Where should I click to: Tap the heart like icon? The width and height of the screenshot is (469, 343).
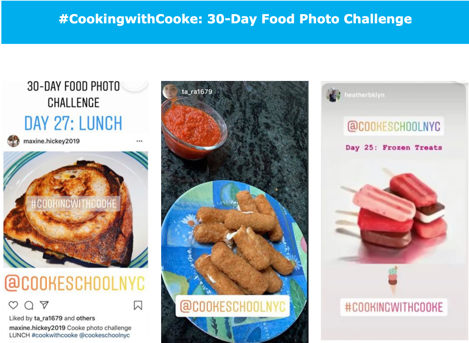click(x=13, y=305)
